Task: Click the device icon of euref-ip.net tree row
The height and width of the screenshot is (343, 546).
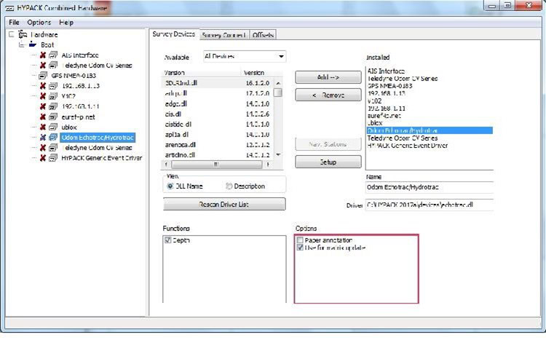Action: click(53, 117)
